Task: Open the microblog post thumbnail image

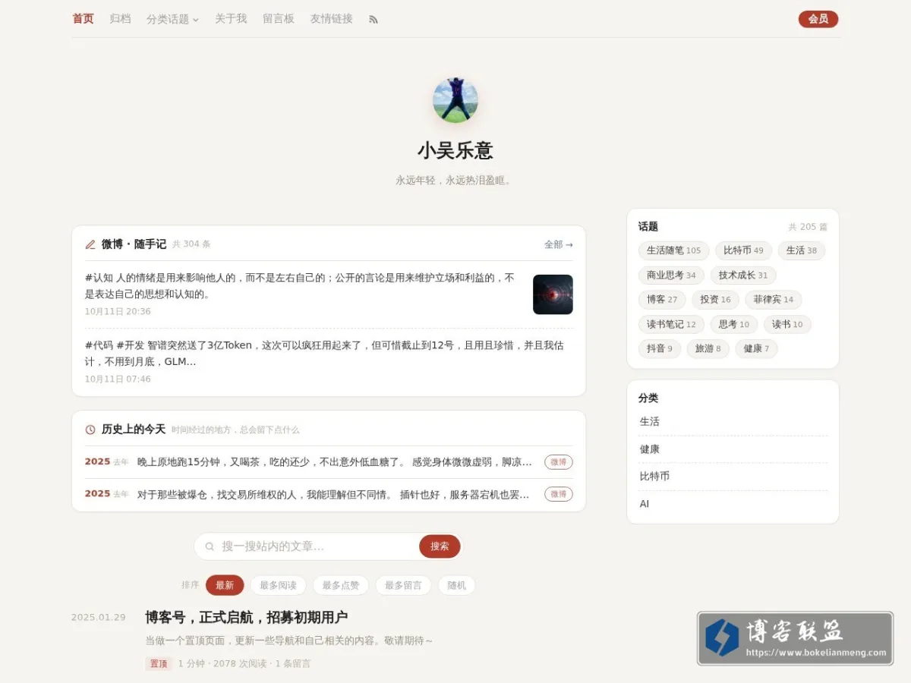Action: (x=553, y=294)
